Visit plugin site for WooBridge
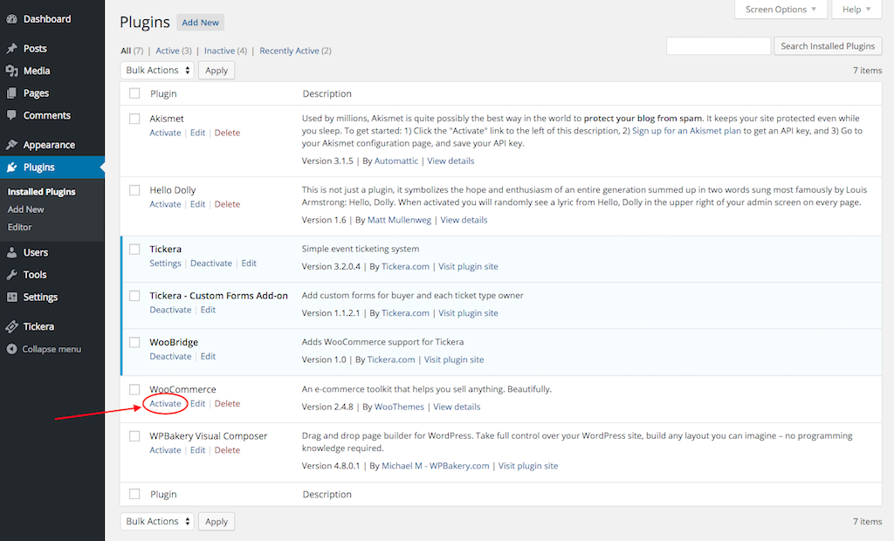Viewport: 894px width, 541px height. (x=454, y=360)
